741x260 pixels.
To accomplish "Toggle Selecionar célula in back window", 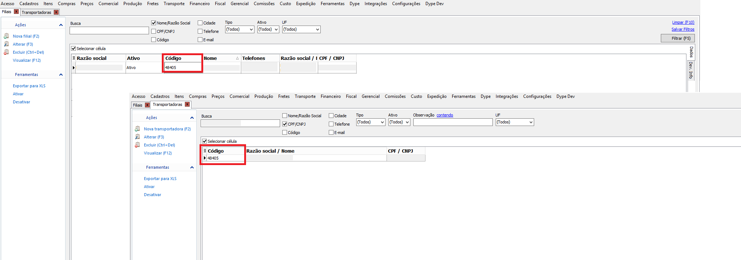I will pos(74,49).
